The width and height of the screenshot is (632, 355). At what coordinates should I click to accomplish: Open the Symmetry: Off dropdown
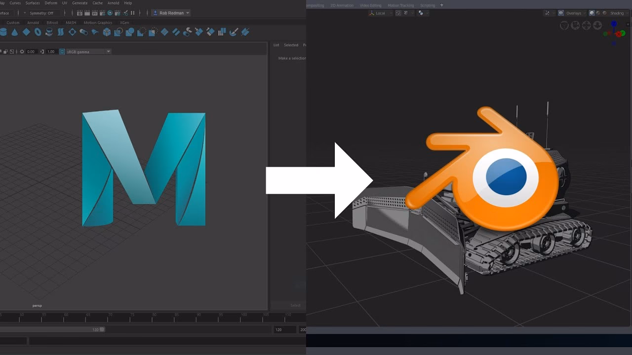[43, 13]
